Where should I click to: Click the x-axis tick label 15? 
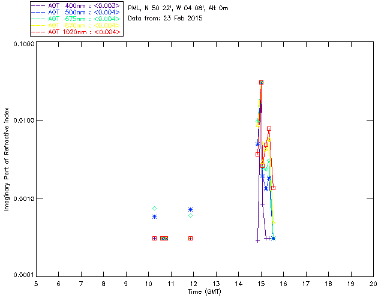click(x=261, y=284)
